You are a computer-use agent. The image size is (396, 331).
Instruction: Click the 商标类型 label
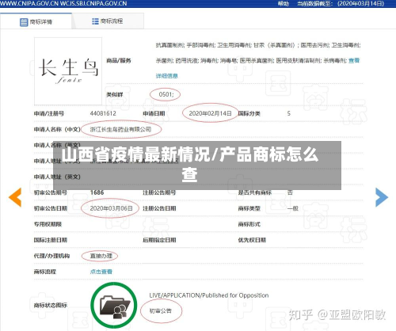pos(249,208)
